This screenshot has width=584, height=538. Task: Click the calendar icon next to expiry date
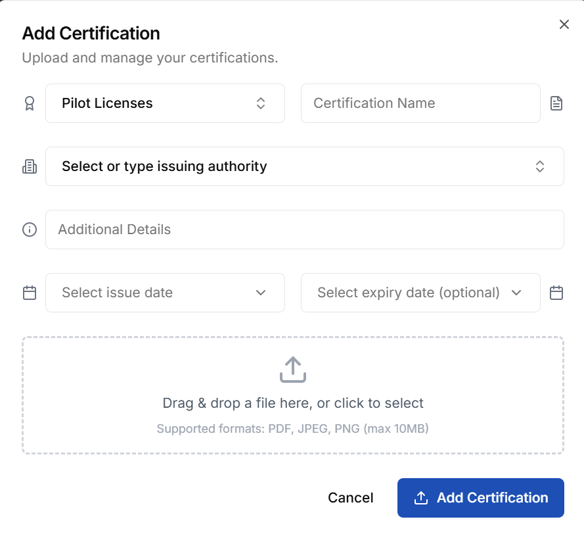556,293
